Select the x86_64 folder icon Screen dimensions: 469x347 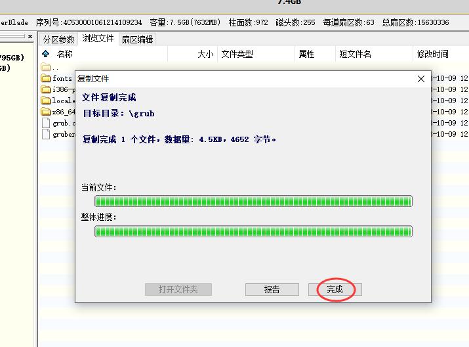click(46, 112)
